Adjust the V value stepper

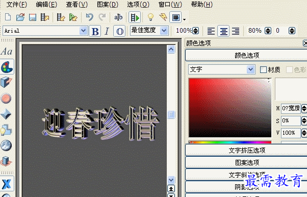tap(304, 133)
